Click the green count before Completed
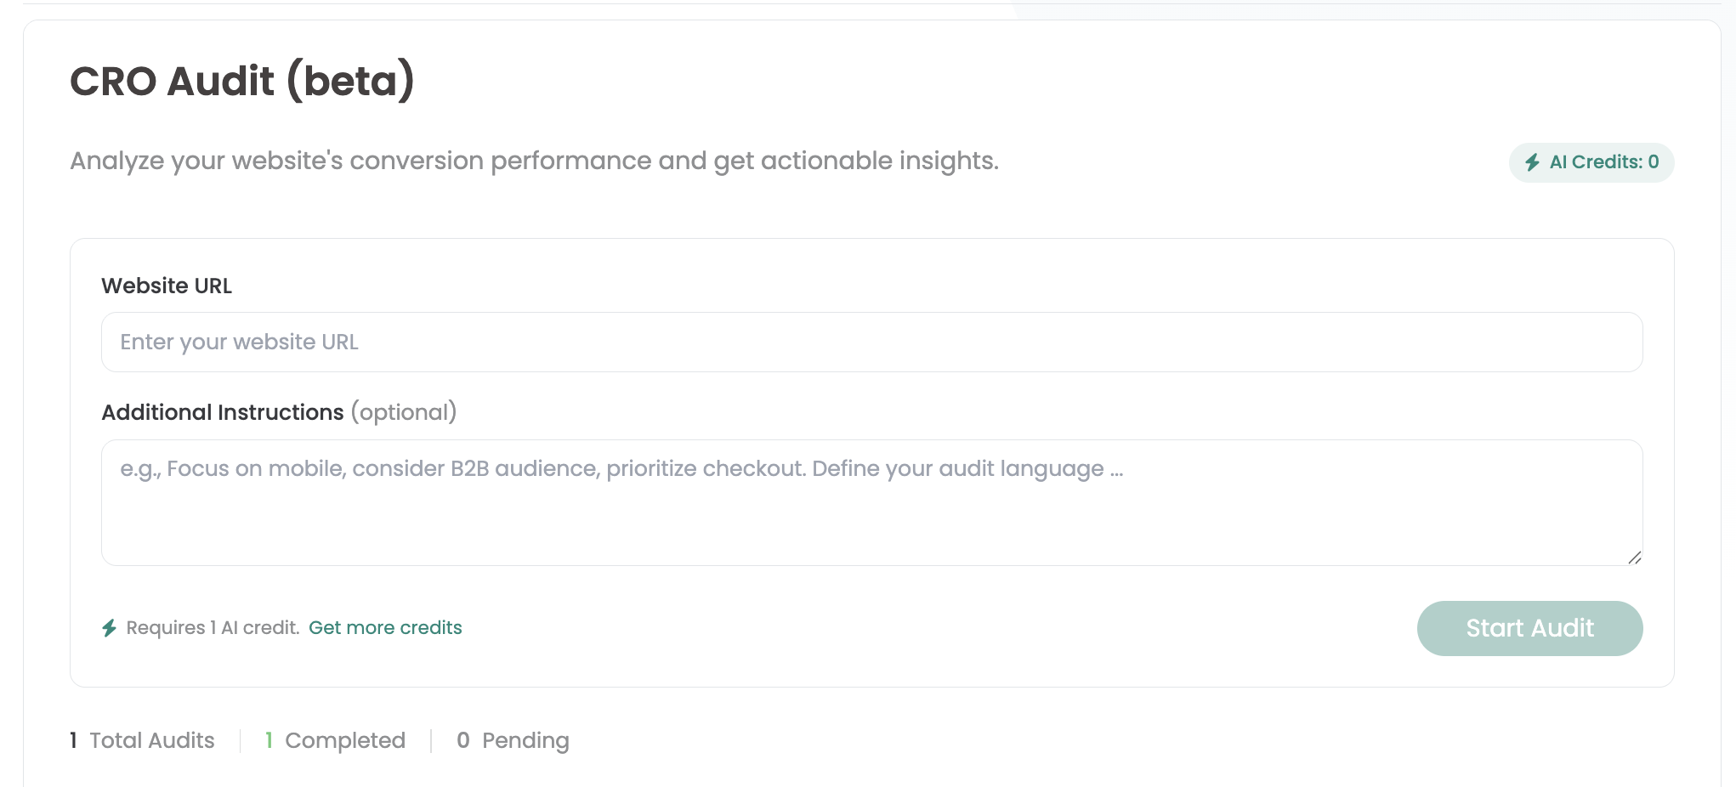 tap(269, 741)
